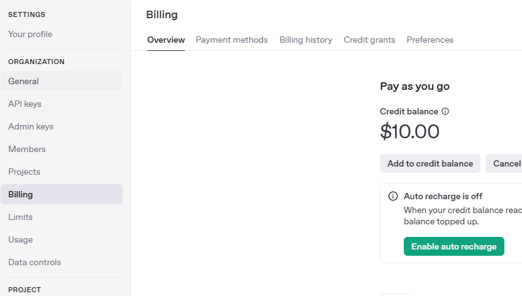View the Usage page
Image resolution: width=522 pixels, height=296 pixels.
[20, 239]
